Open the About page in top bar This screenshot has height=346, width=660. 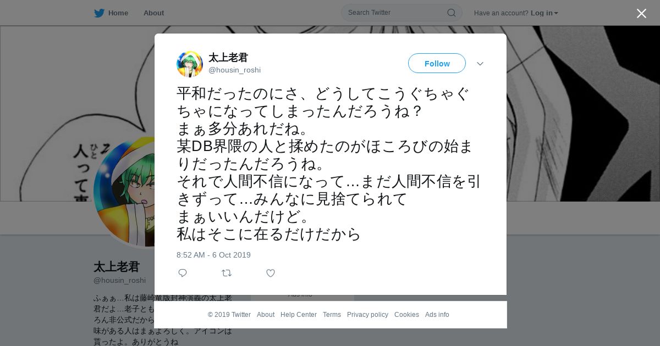pos(153,13)
